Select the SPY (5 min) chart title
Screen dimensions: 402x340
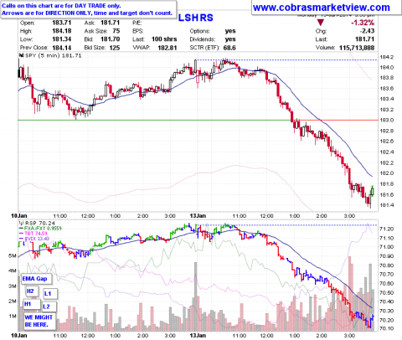(x=54, y=55)
